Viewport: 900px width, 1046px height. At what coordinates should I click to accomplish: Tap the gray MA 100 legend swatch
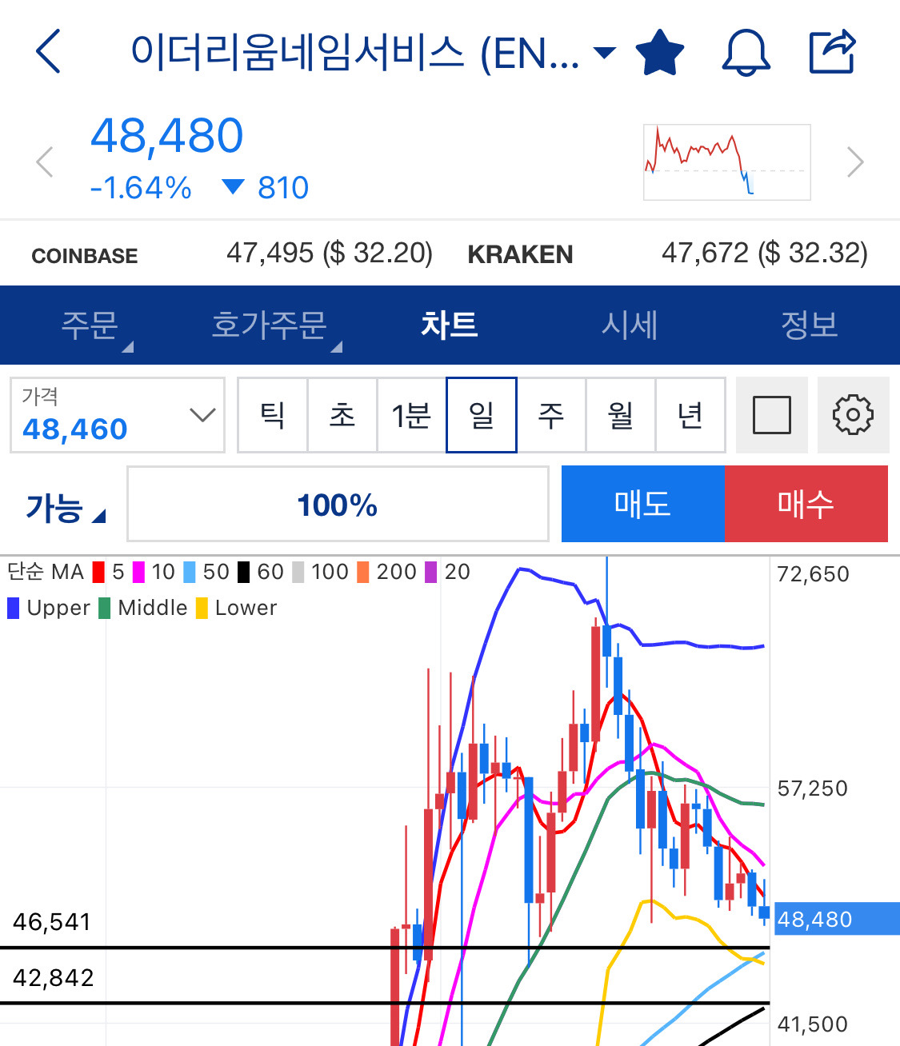[298, 573]
